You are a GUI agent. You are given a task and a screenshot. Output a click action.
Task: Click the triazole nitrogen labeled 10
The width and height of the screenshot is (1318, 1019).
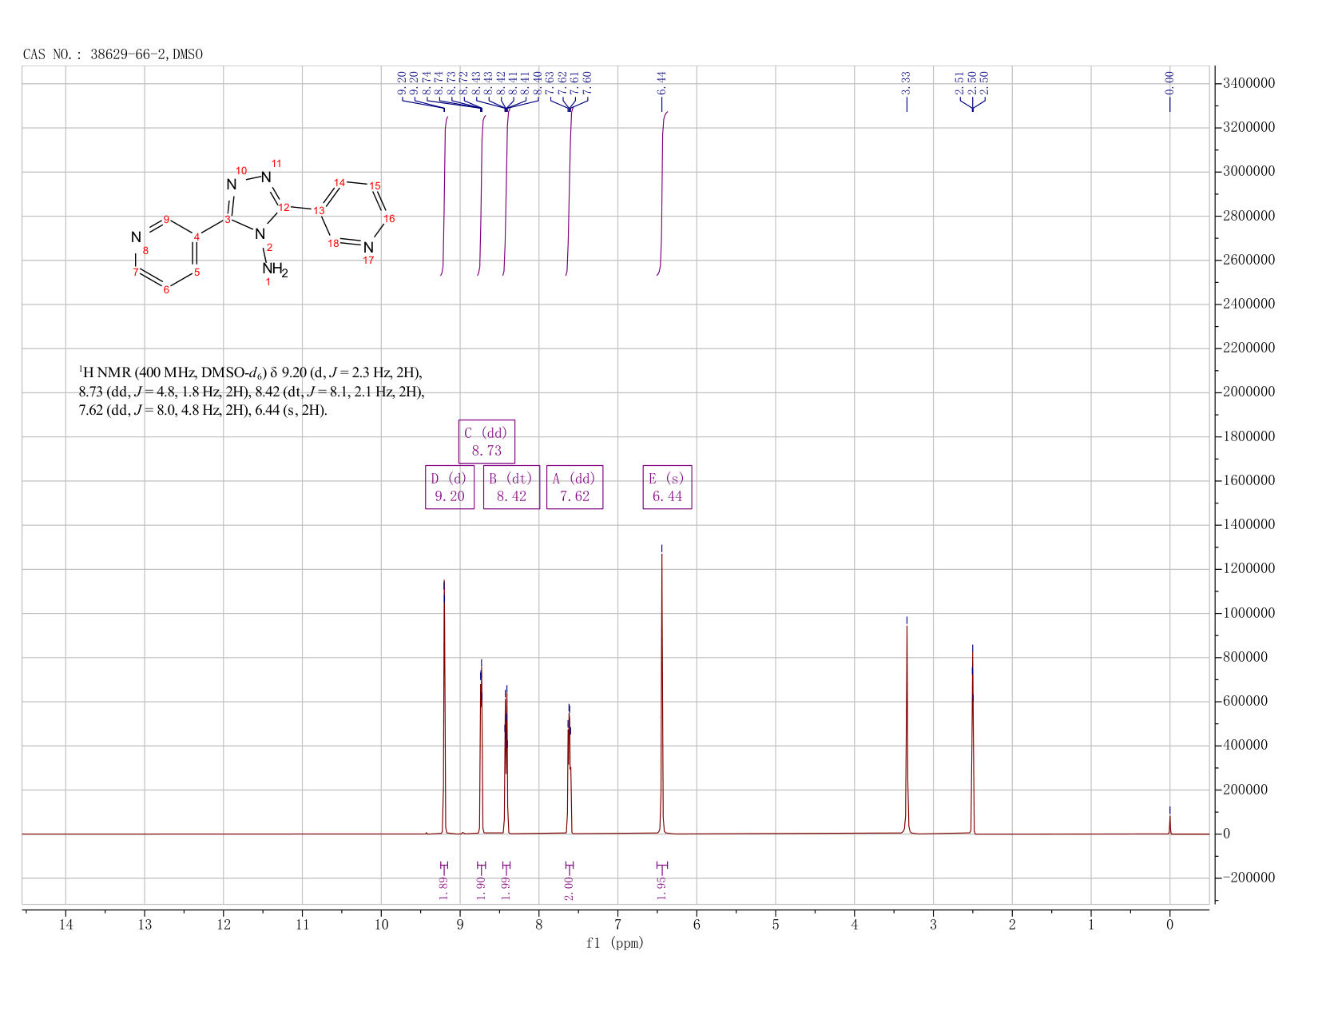(x=232, y=185)
